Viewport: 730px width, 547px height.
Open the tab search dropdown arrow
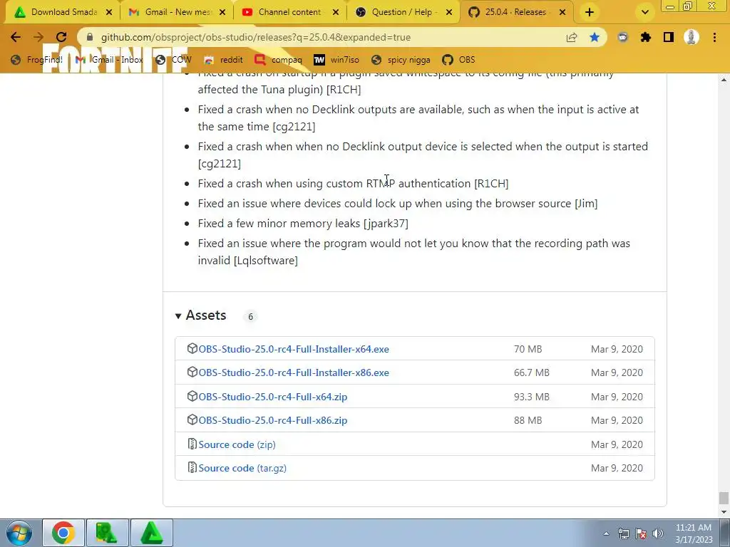pyautogui.click(x=644, y=12)
